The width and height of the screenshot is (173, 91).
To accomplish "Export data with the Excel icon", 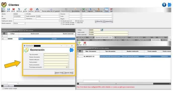I will [83, 10].
